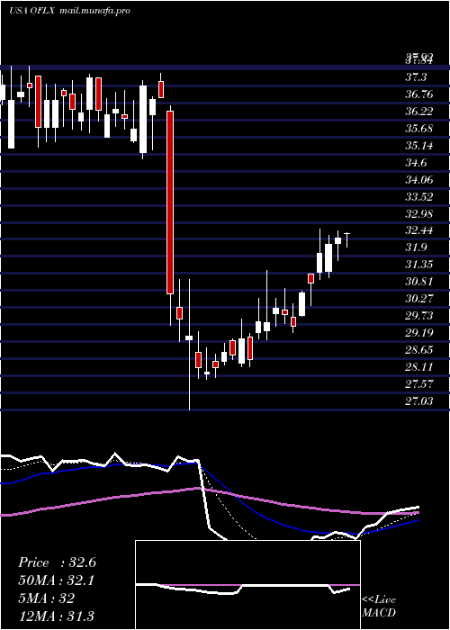Click the 29.19 price axis label
Viewport: 450px width, 630px height.
(419, 332)
